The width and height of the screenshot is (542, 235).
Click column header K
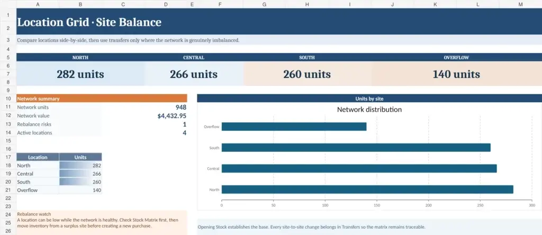(435, 4)
